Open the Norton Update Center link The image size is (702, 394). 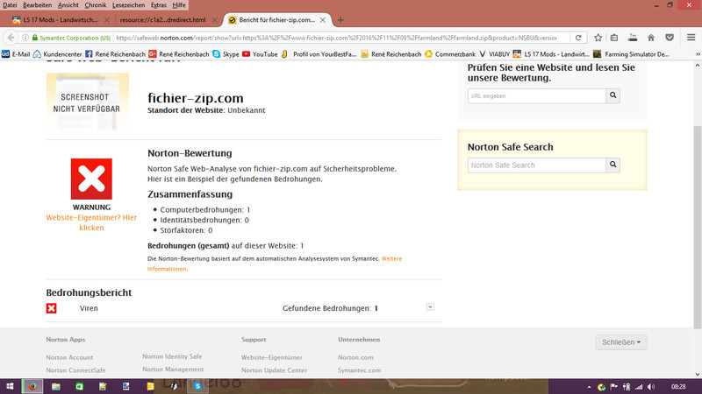(274, 370)
